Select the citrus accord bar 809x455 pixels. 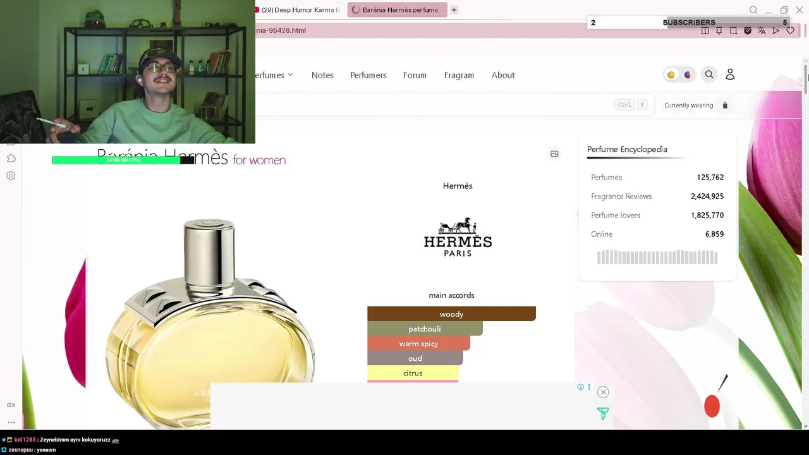(413, 373)
